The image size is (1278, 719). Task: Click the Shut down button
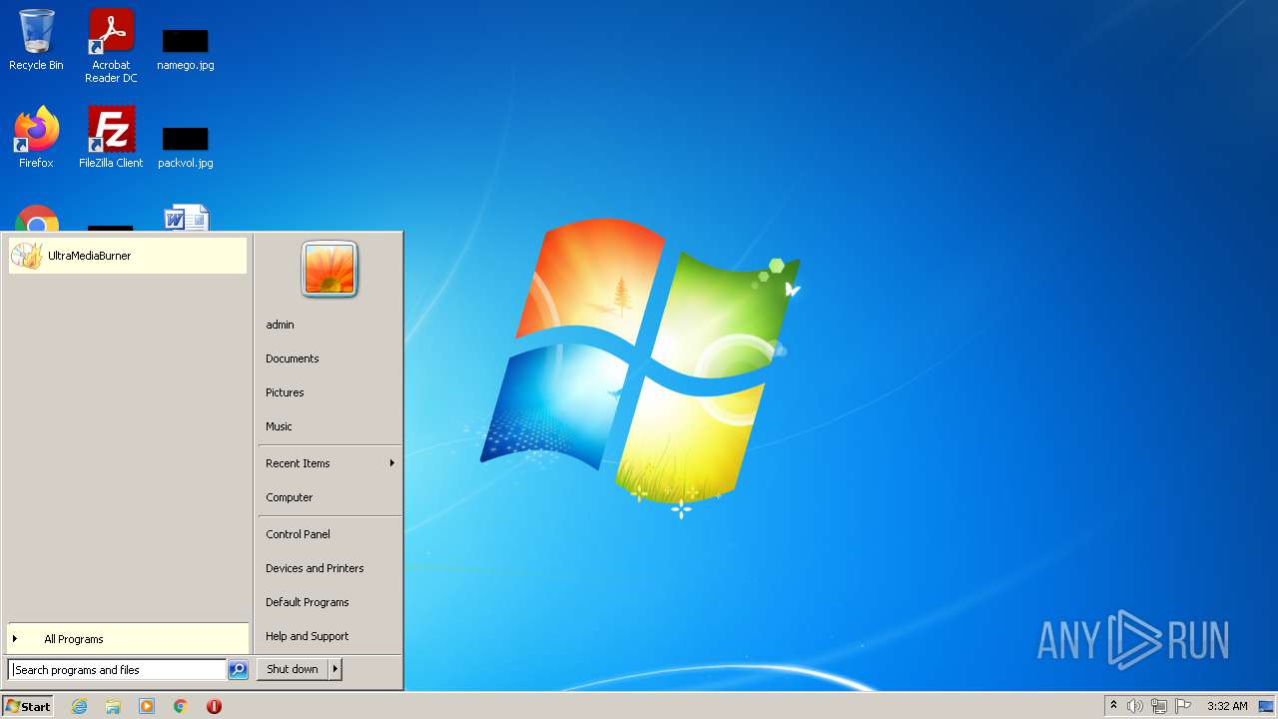tap(293, 669)
